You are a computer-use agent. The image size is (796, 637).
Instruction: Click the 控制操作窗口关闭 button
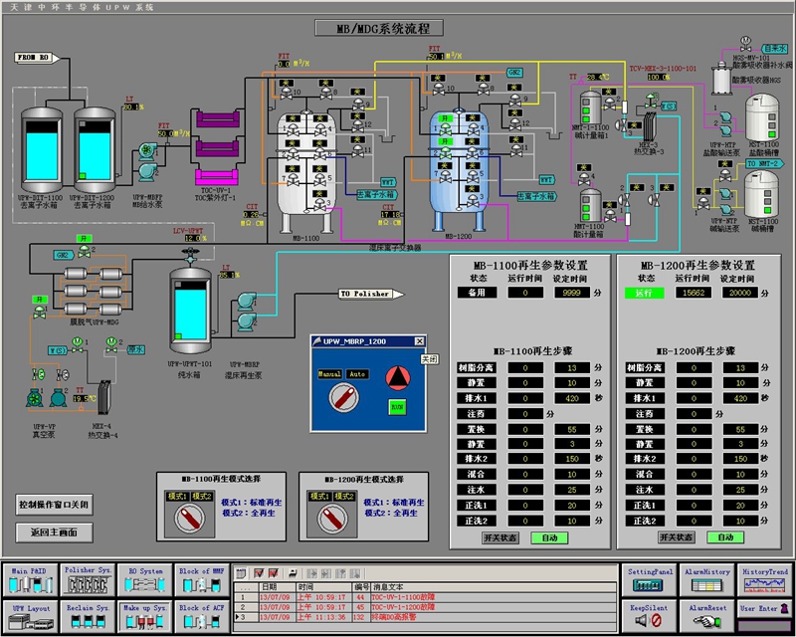point(52,503)
